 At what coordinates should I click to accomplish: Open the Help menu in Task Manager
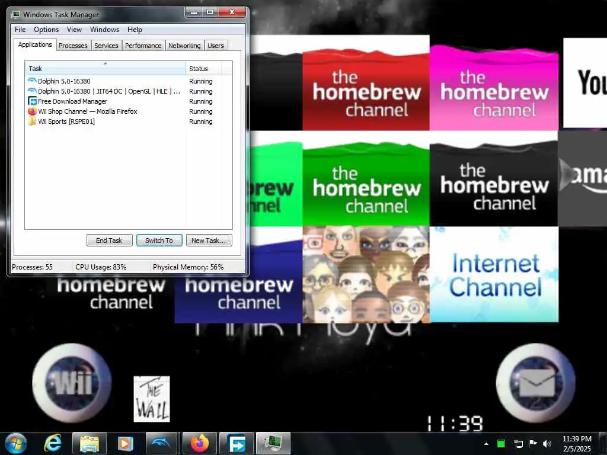[135, 30]
